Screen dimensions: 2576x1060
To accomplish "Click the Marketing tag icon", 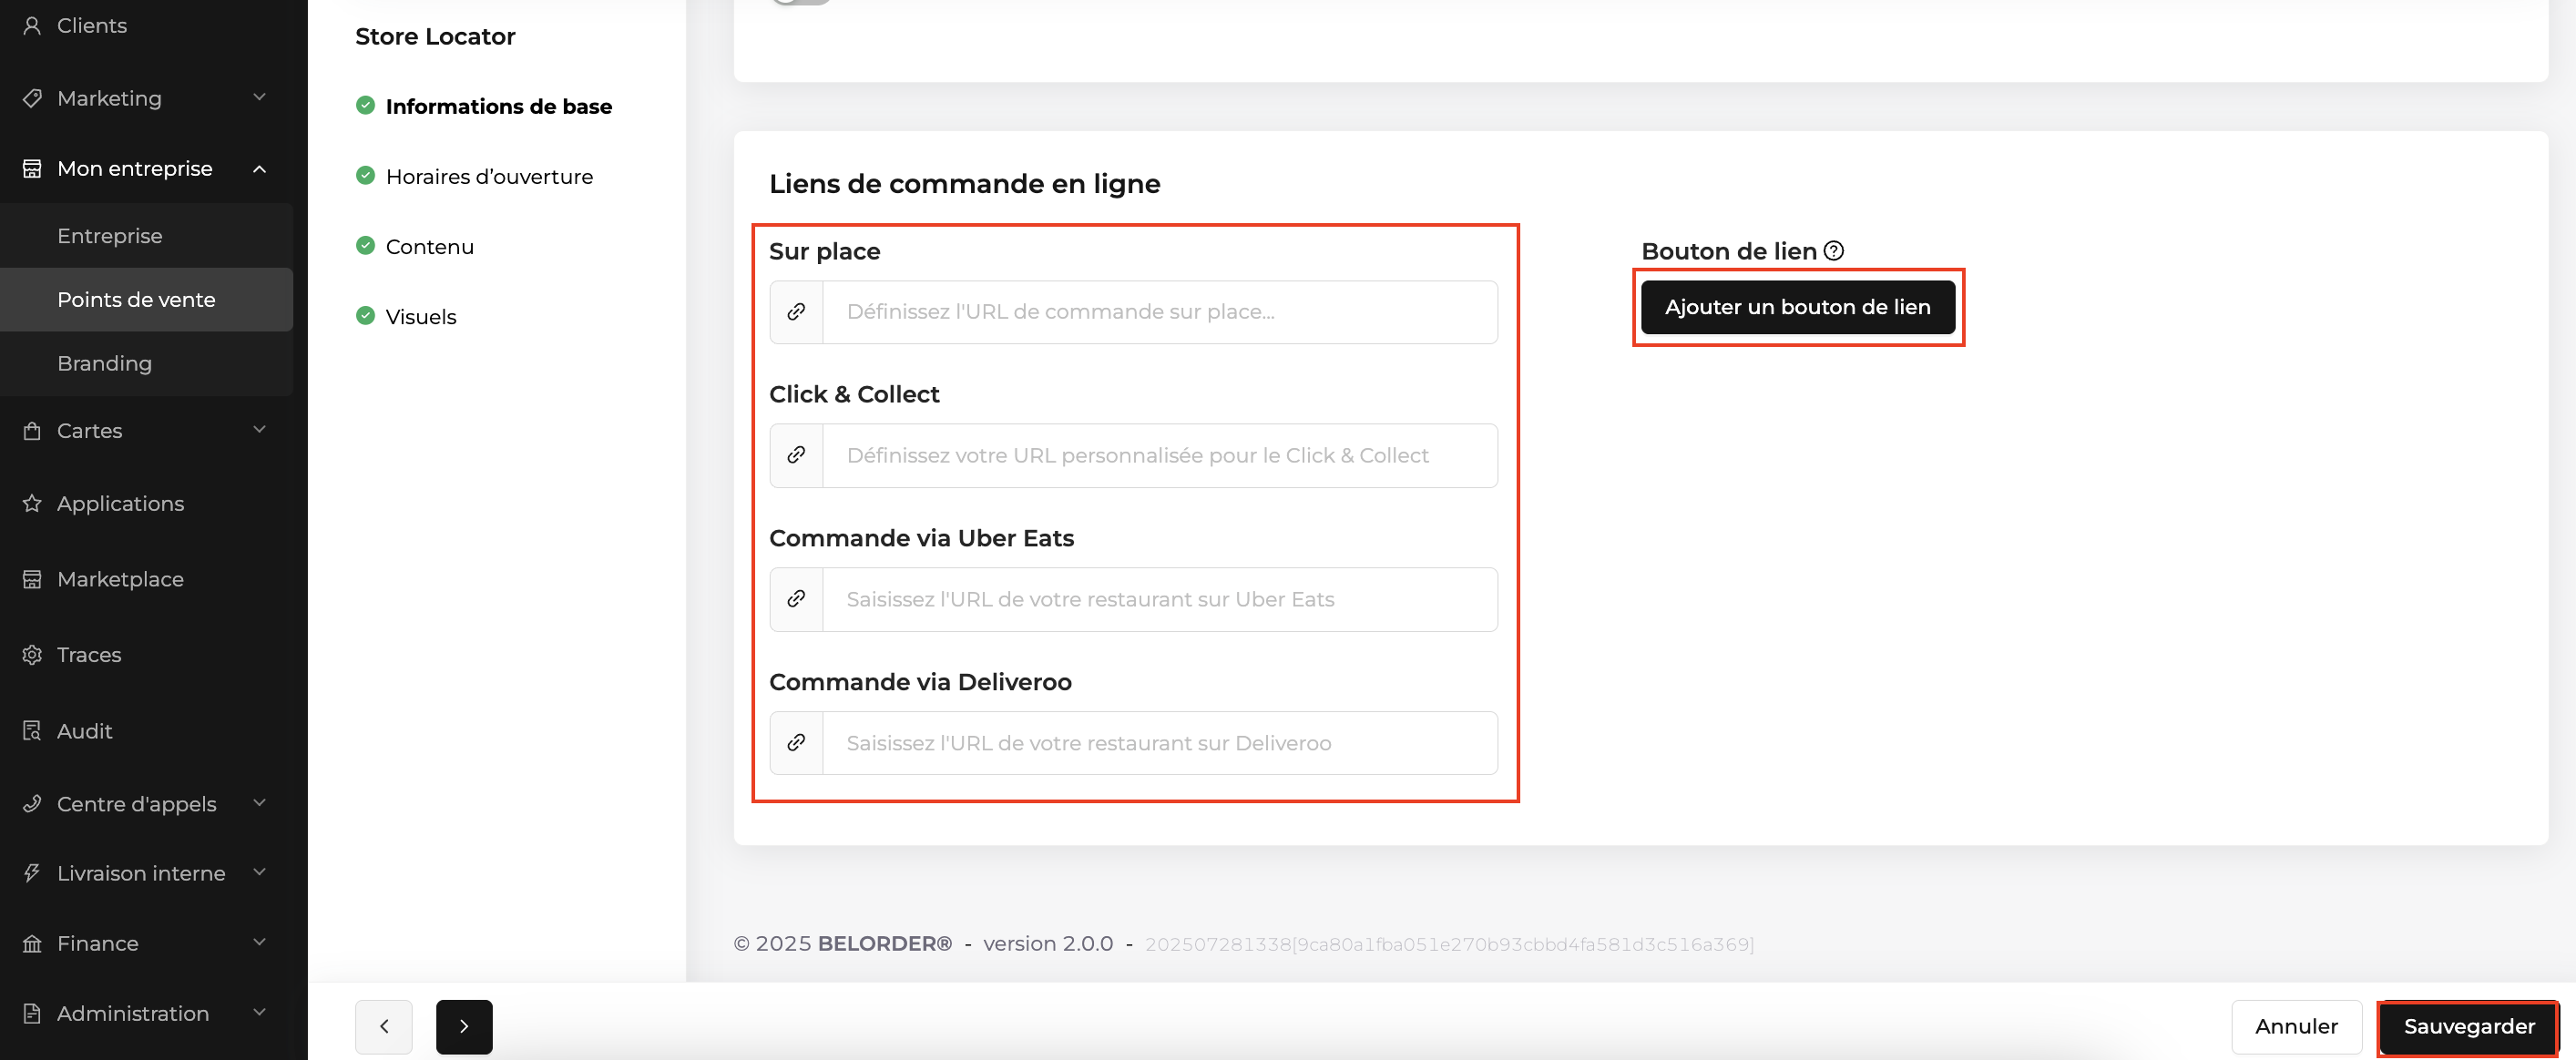I will pos(32,98).
